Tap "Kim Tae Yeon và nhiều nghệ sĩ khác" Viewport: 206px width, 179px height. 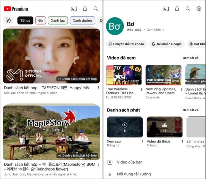[x=31, y=93]
